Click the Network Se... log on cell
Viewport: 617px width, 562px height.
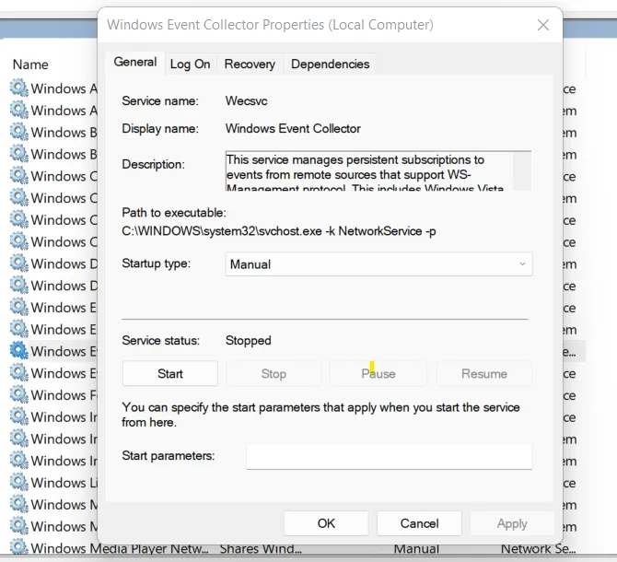539,548
